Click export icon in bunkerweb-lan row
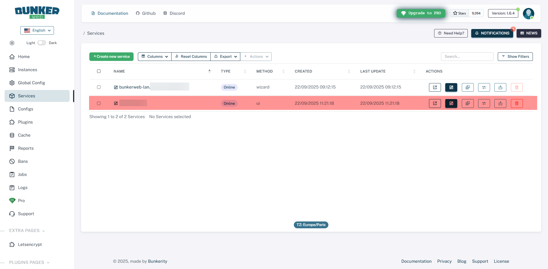The image size is (548, 269). click(x=500, y=87)
